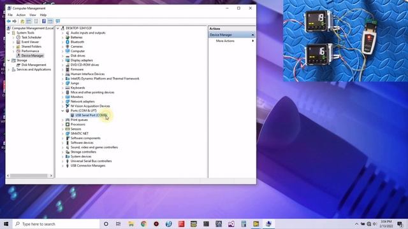Screen dimensions: 408x229
Task: Click the Scan for hardware changes monitor icon
Action: coord(58,21)
